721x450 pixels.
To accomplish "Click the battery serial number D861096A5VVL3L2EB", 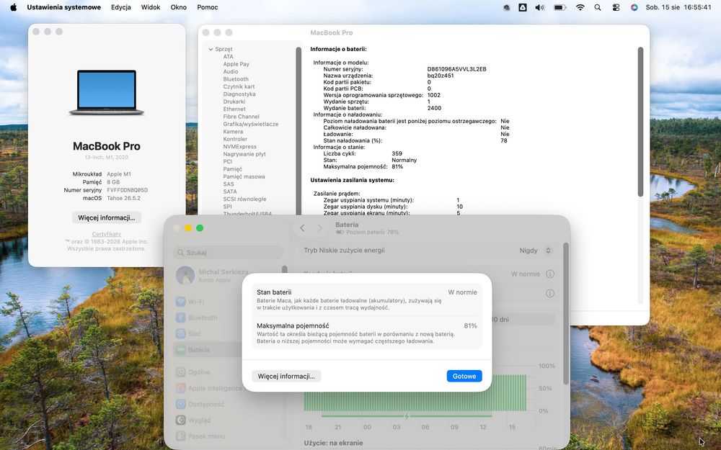I will (x=456, y=69).
